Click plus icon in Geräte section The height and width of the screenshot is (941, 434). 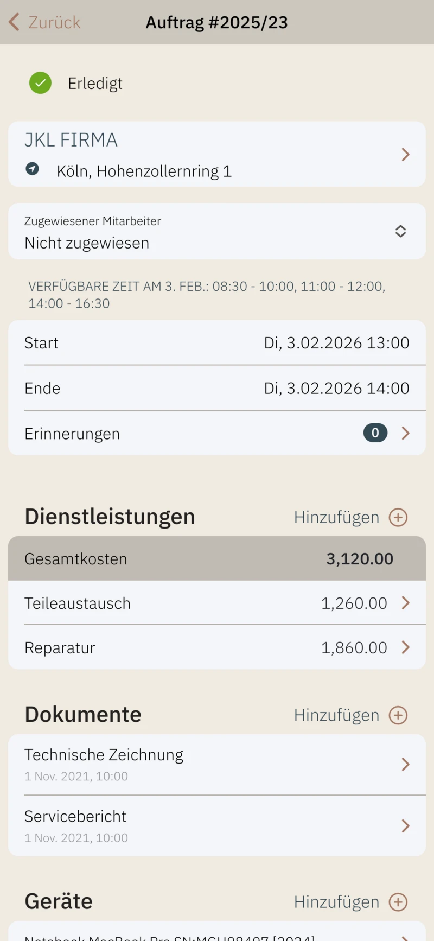[398, 902]
